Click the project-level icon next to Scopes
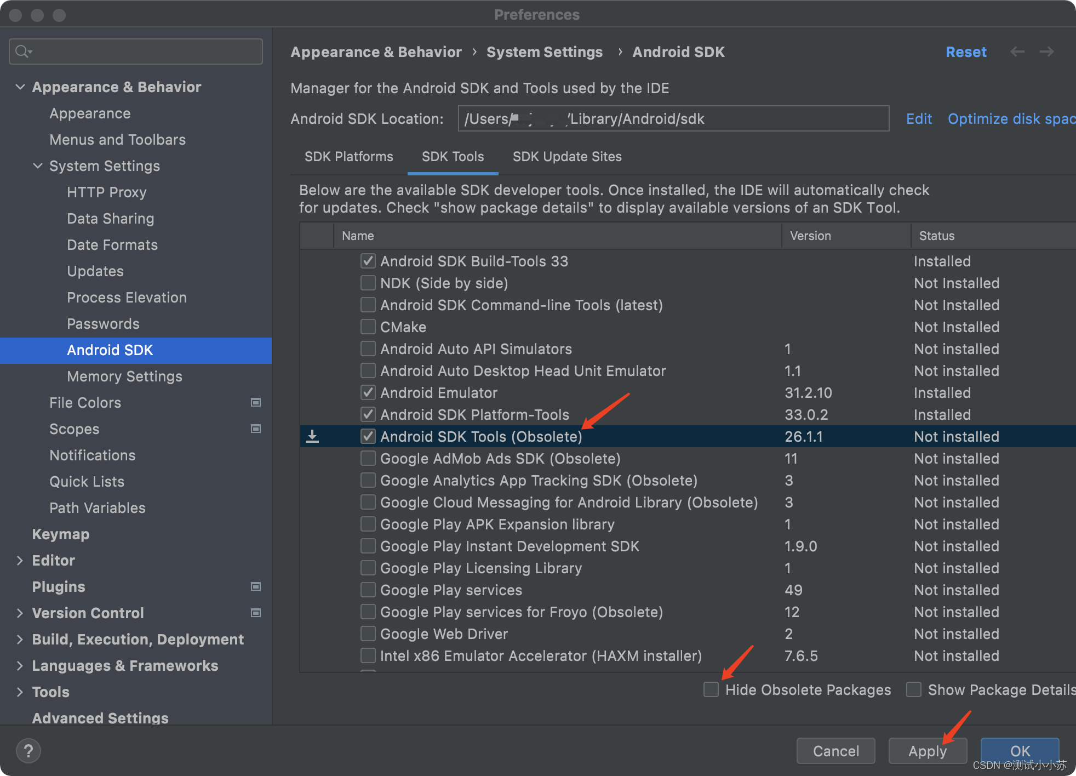 pyautogui.click(x=256, y=429)
